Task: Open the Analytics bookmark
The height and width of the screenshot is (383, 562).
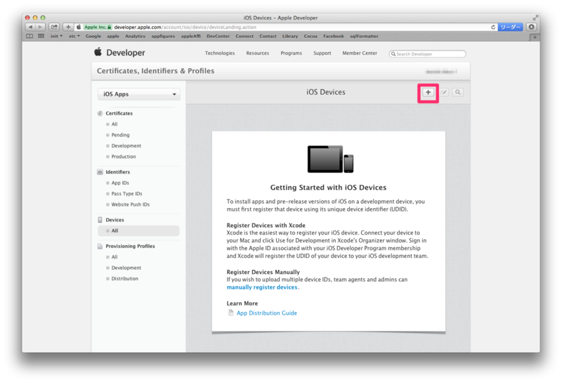Action: [135, 37]
